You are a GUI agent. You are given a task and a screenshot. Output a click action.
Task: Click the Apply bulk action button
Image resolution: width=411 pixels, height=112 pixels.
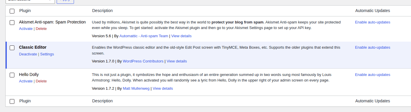(x=65, y=1)
